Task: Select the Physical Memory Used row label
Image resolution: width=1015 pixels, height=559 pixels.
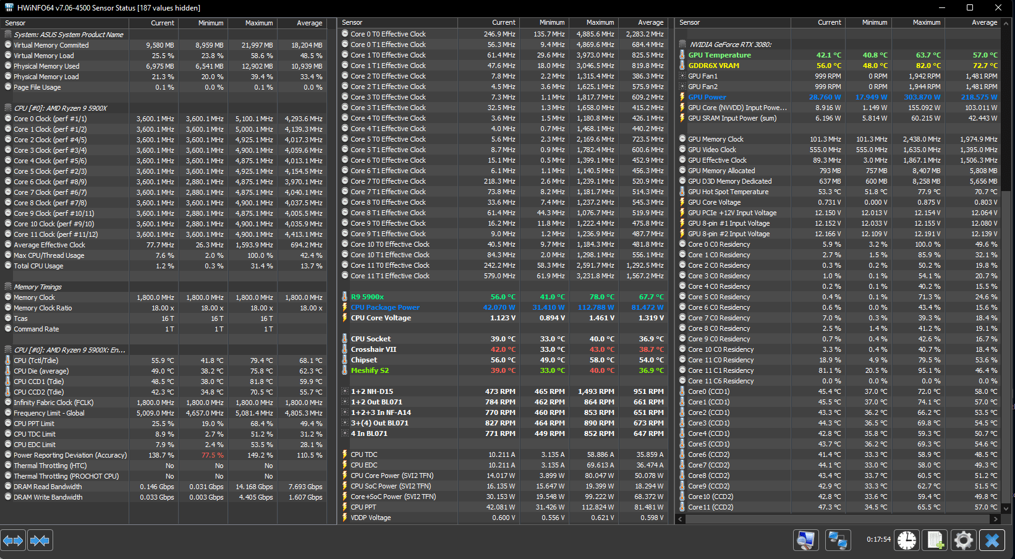Action: click(46, 66)
